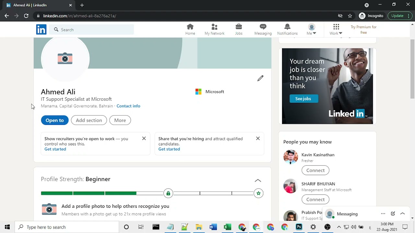Click the green Profile Strength progress bar

pyautogui.click(x=89, y=193)
